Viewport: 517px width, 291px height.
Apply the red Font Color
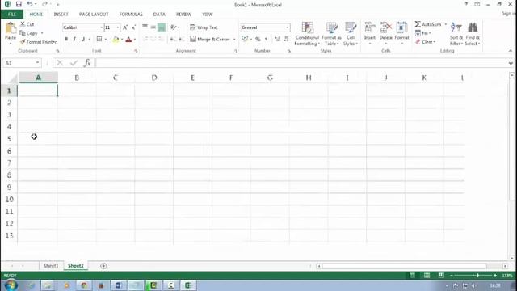(x=129, y=40)
